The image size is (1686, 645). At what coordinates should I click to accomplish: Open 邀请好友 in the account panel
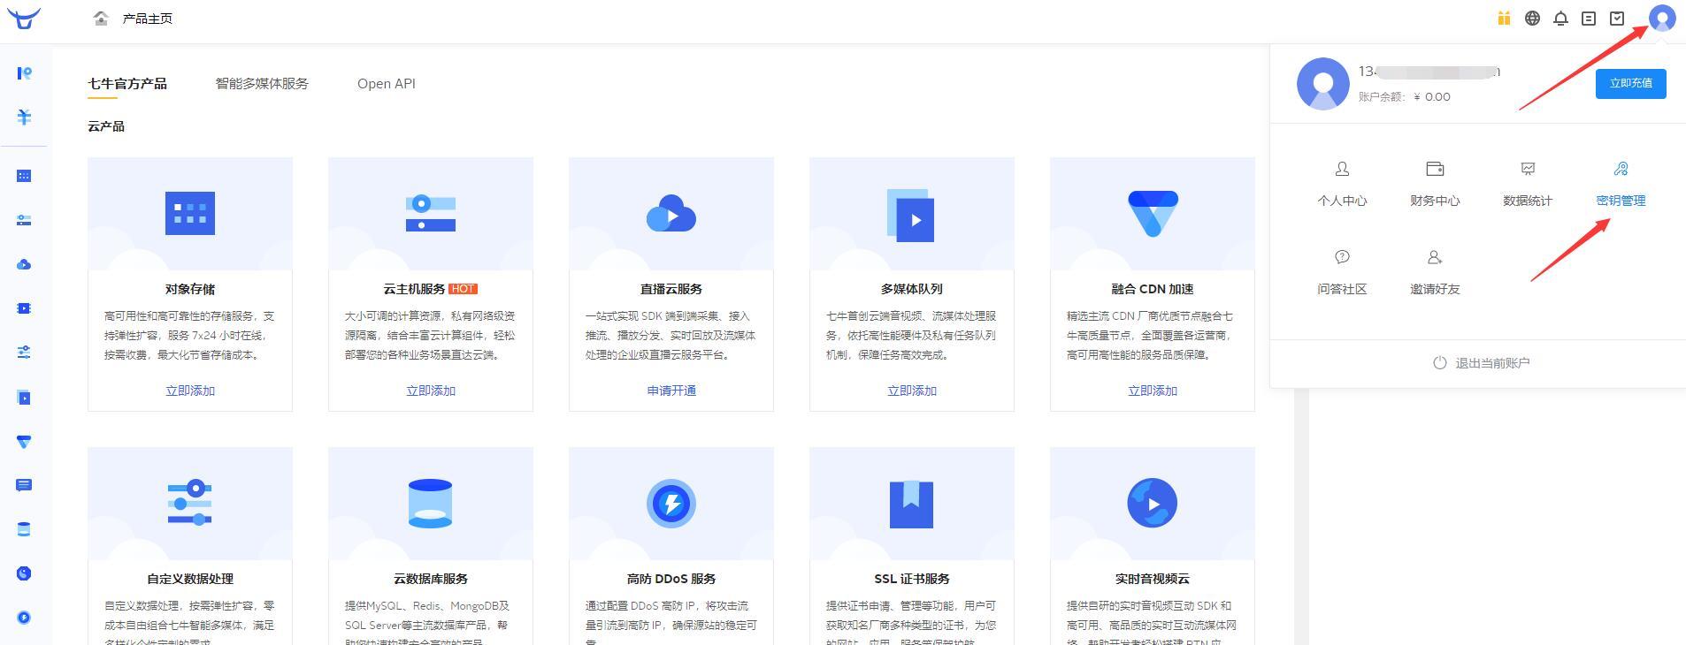click(1435, 272)
